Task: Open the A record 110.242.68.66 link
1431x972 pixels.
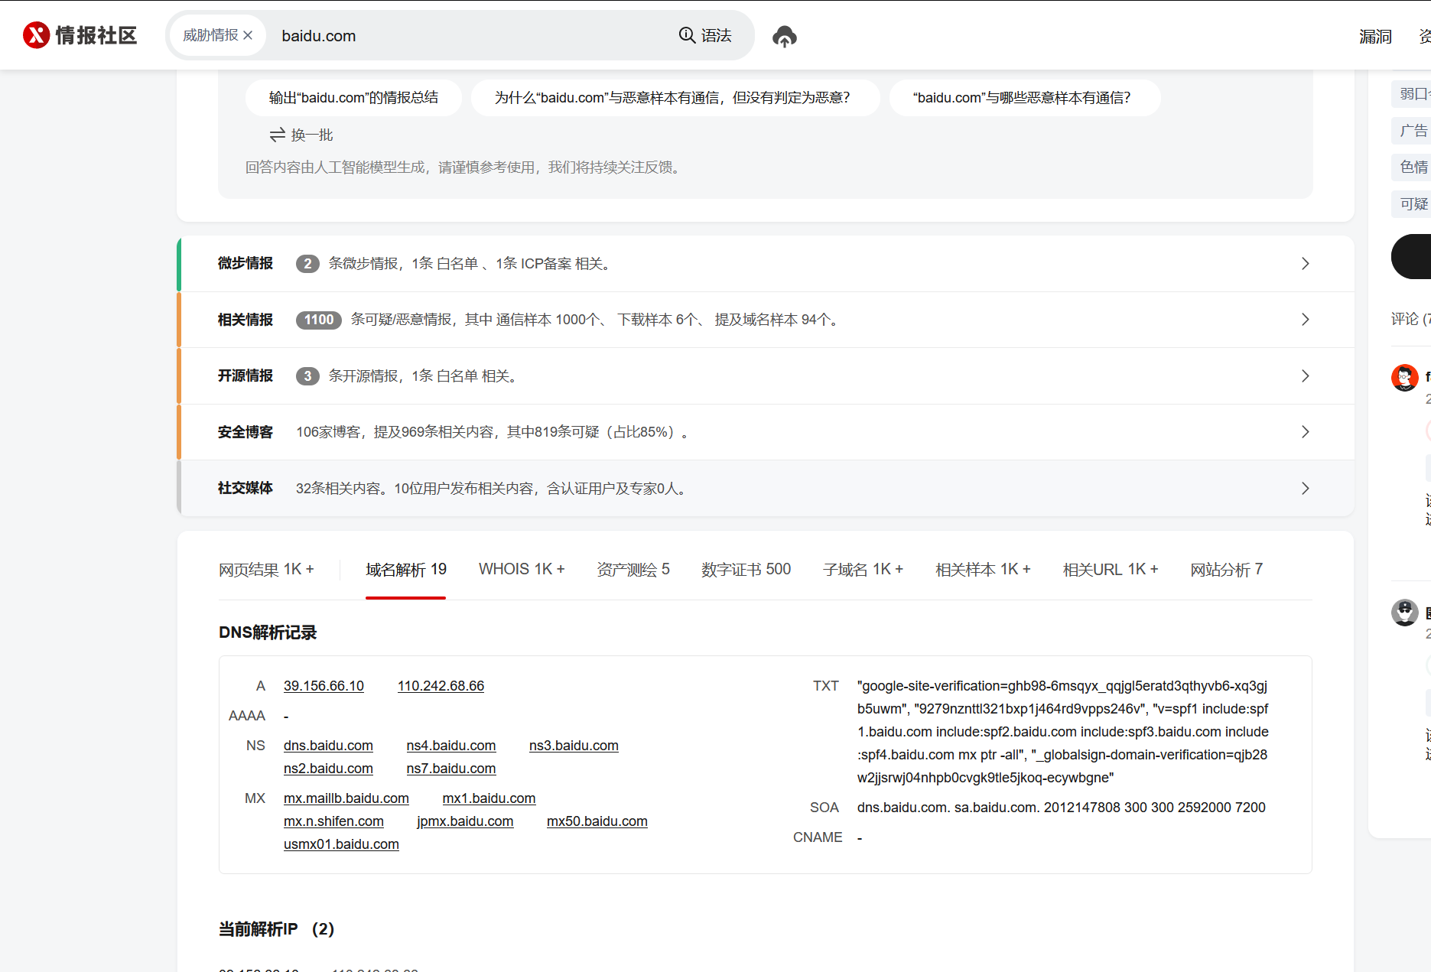Action: 441,686
